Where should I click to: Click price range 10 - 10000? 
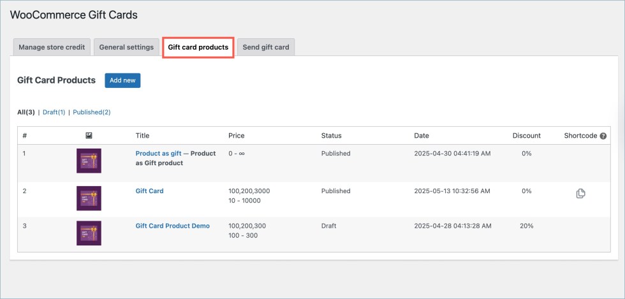244,201
